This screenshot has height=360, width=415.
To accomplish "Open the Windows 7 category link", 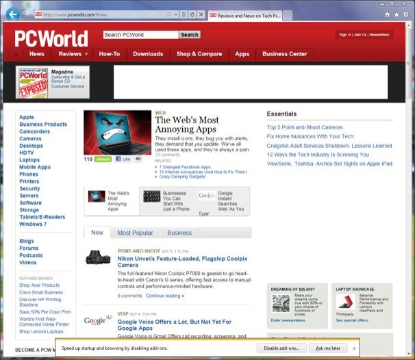I will click(33, 224).
